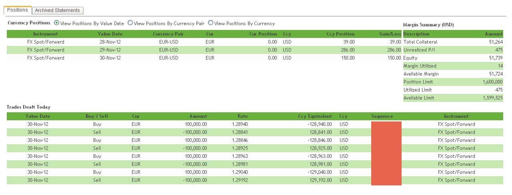This screenshot has width=512, height=195.
Task: Click the Gain/Loss column header
Action: (x=390, y=34)
